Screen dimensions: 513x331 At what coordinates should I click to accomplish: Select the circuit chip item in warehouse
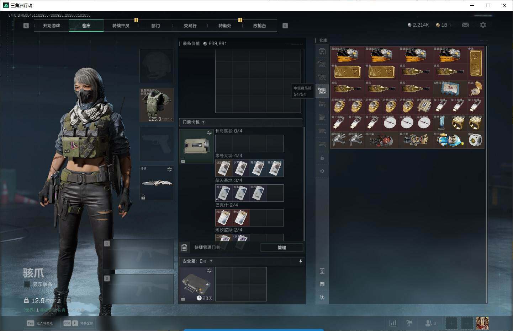pos(424,106)
